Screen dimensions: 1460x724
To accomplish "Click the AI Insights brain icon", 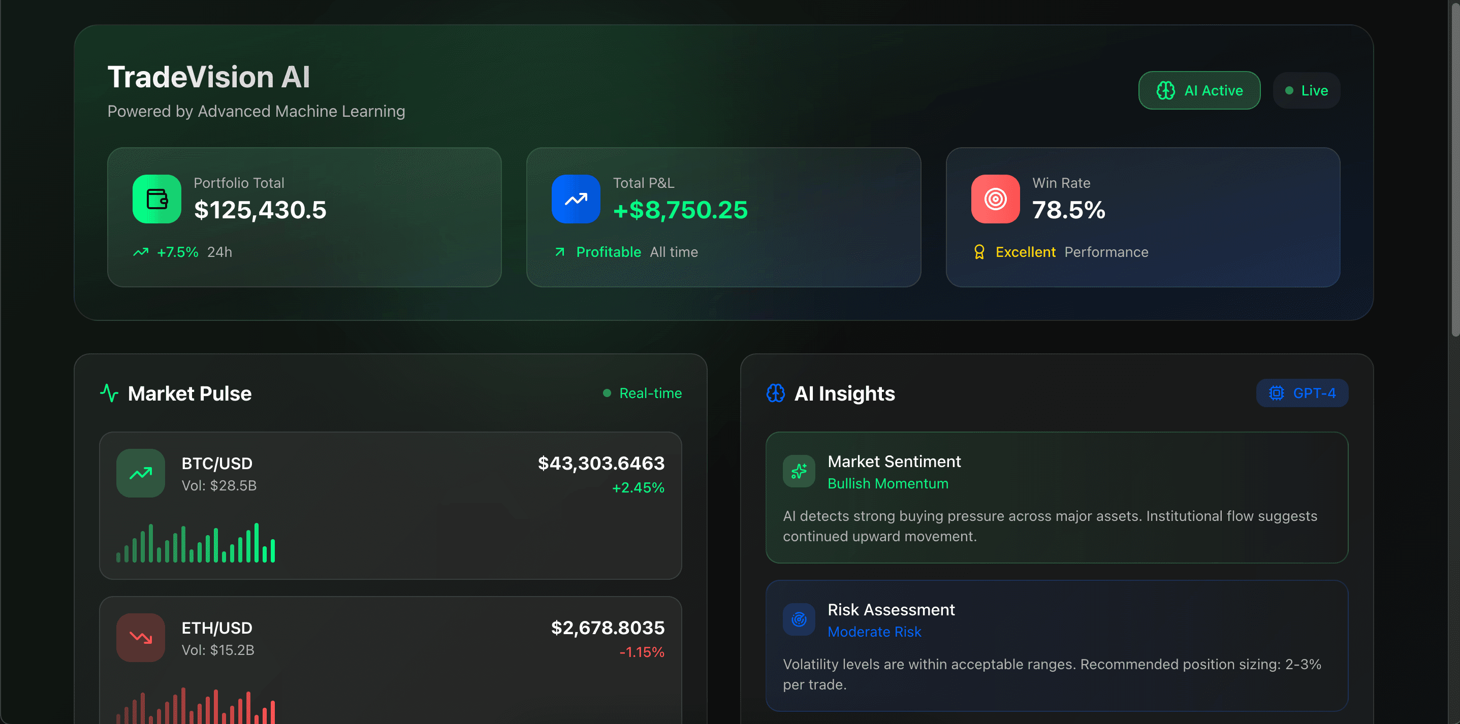I will [775, 392].
